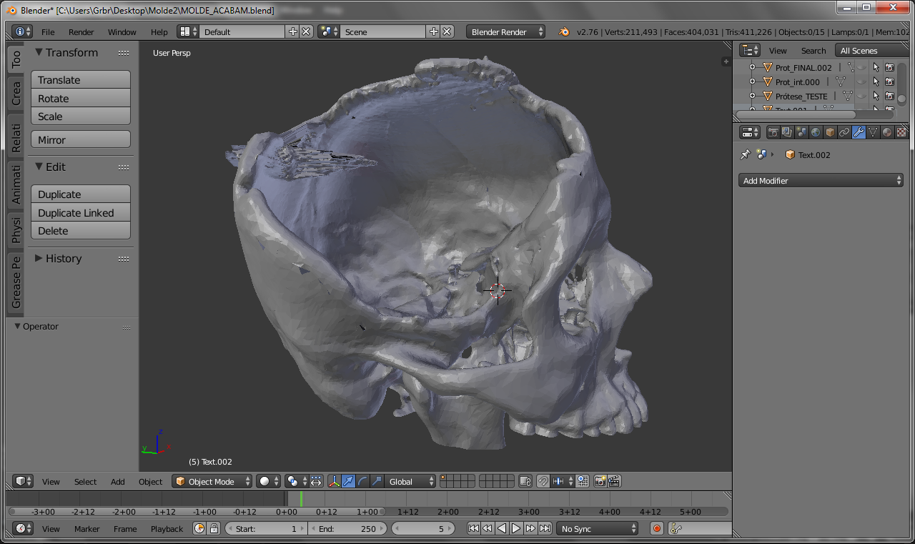Image resolution: width=915 pixels, height=544 pixels.
Task: Expand the Prot_FINAL.002 tree item
Action: coord(752,68)
